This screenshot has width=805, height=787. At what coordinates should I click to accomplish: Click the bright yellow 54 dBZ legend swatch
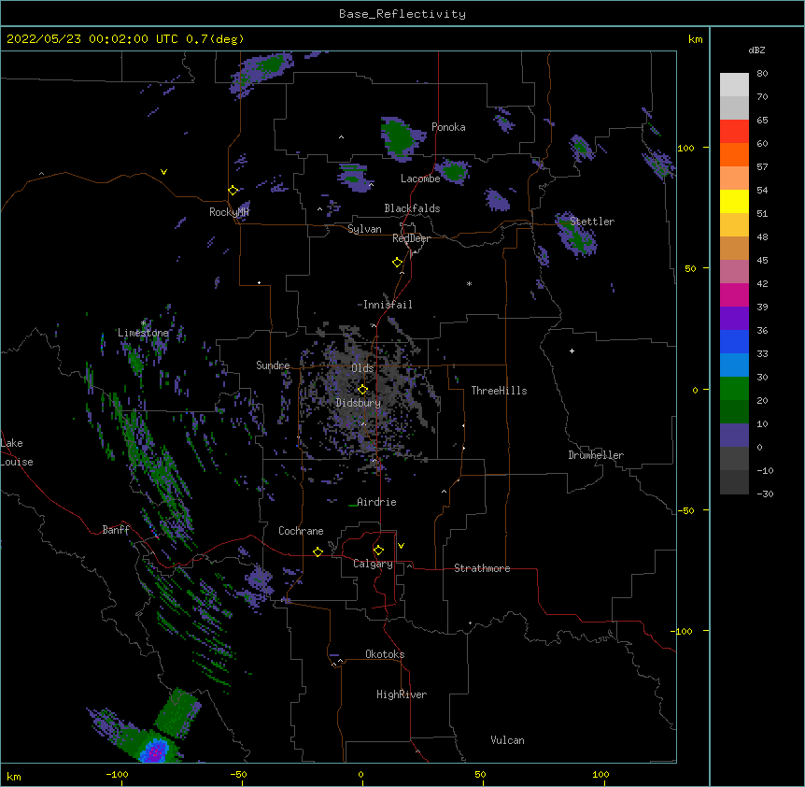click(x=734, y=201)
